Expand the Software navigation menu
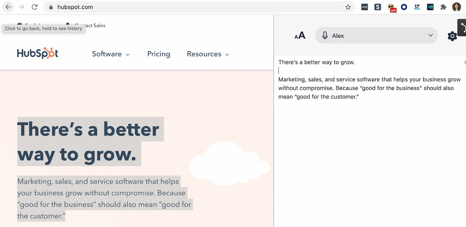 (111, 54)
